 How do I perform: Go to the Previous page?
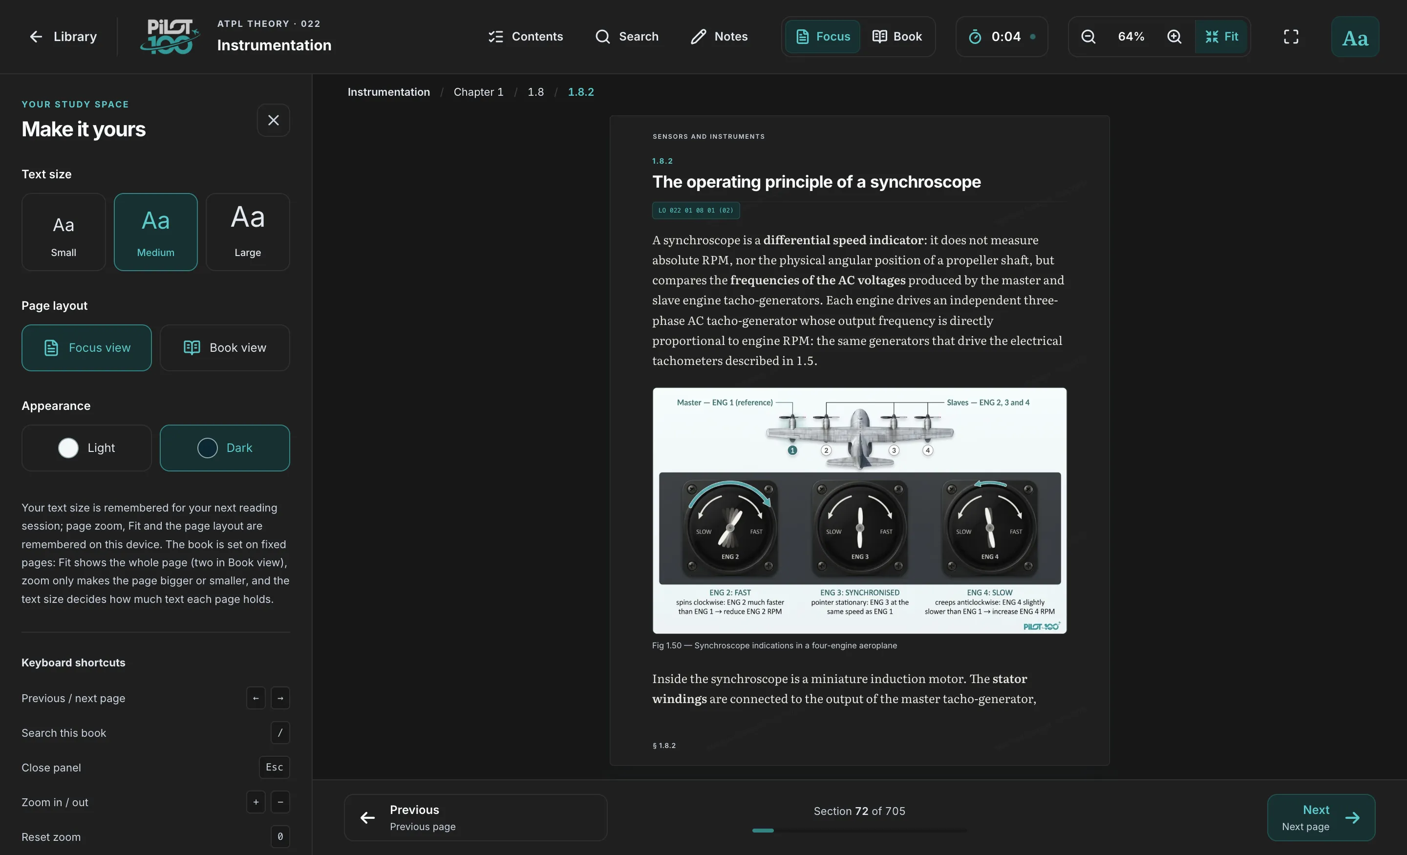476,817
